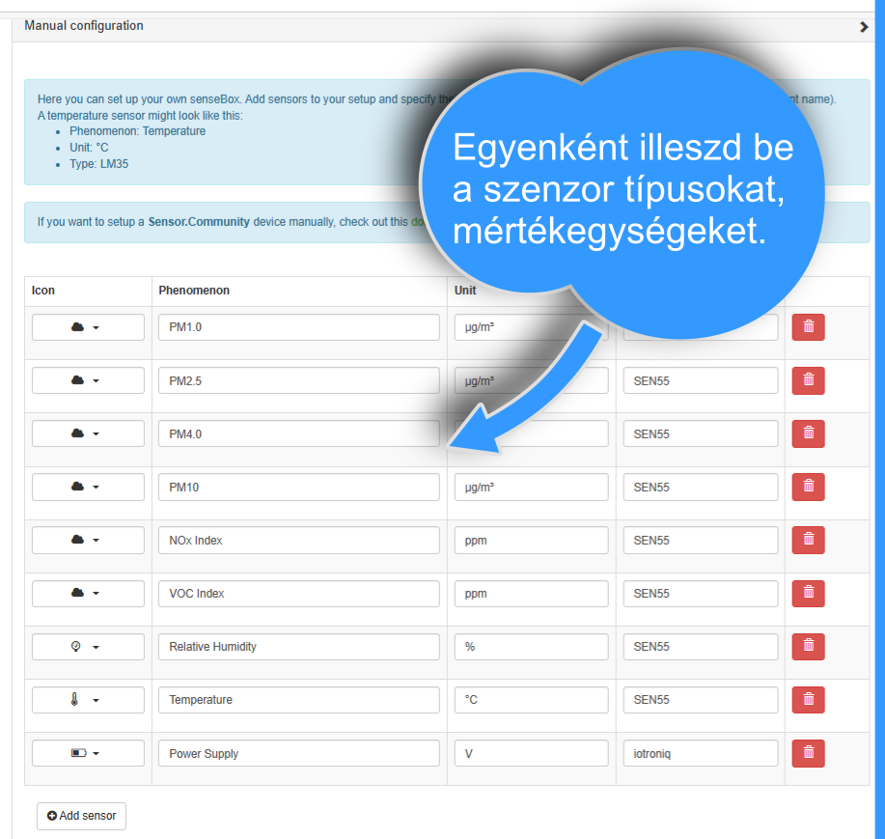Image resolution: width=885 pixels, height=839 pixels.
Task: Expand the Manual configuration panel chevron
Action: point(864,27)
